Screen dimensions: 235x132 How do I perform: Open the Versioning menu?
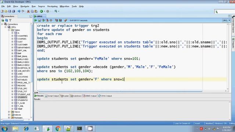(x=52, y=7)
